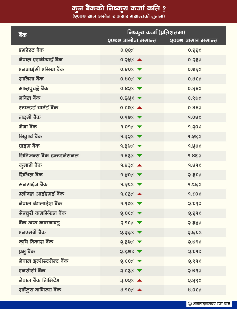Screen dimensions: 237x309
Task: Click red up arrow next to कुमारी बैंक
Action: [x=140, y=165]
